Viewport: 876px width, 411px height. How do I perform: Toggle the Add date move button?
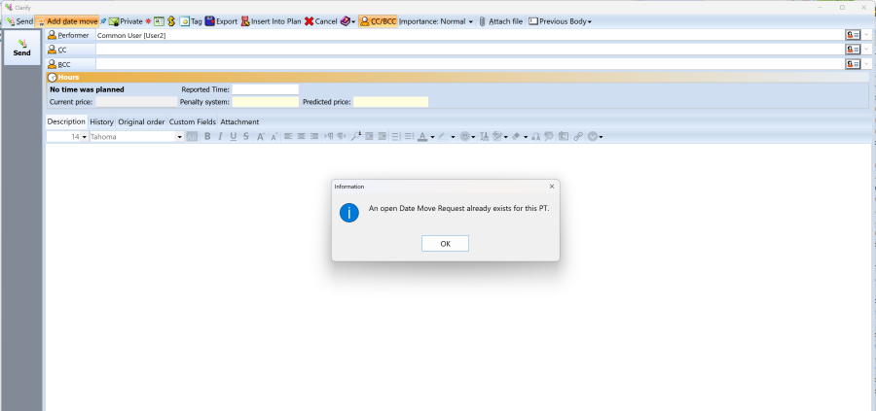[66, 21]
